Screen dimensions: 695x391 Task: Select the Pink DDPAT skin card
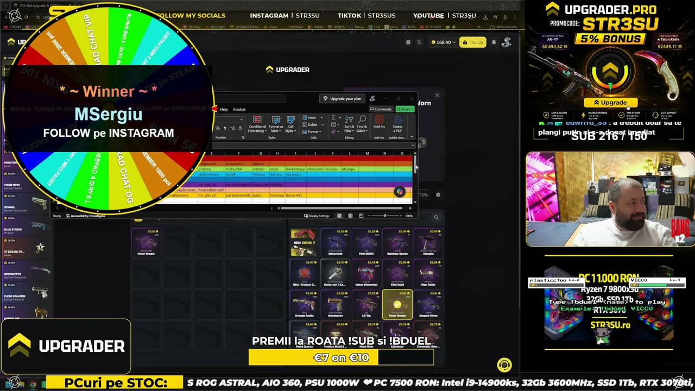(366, 242)
